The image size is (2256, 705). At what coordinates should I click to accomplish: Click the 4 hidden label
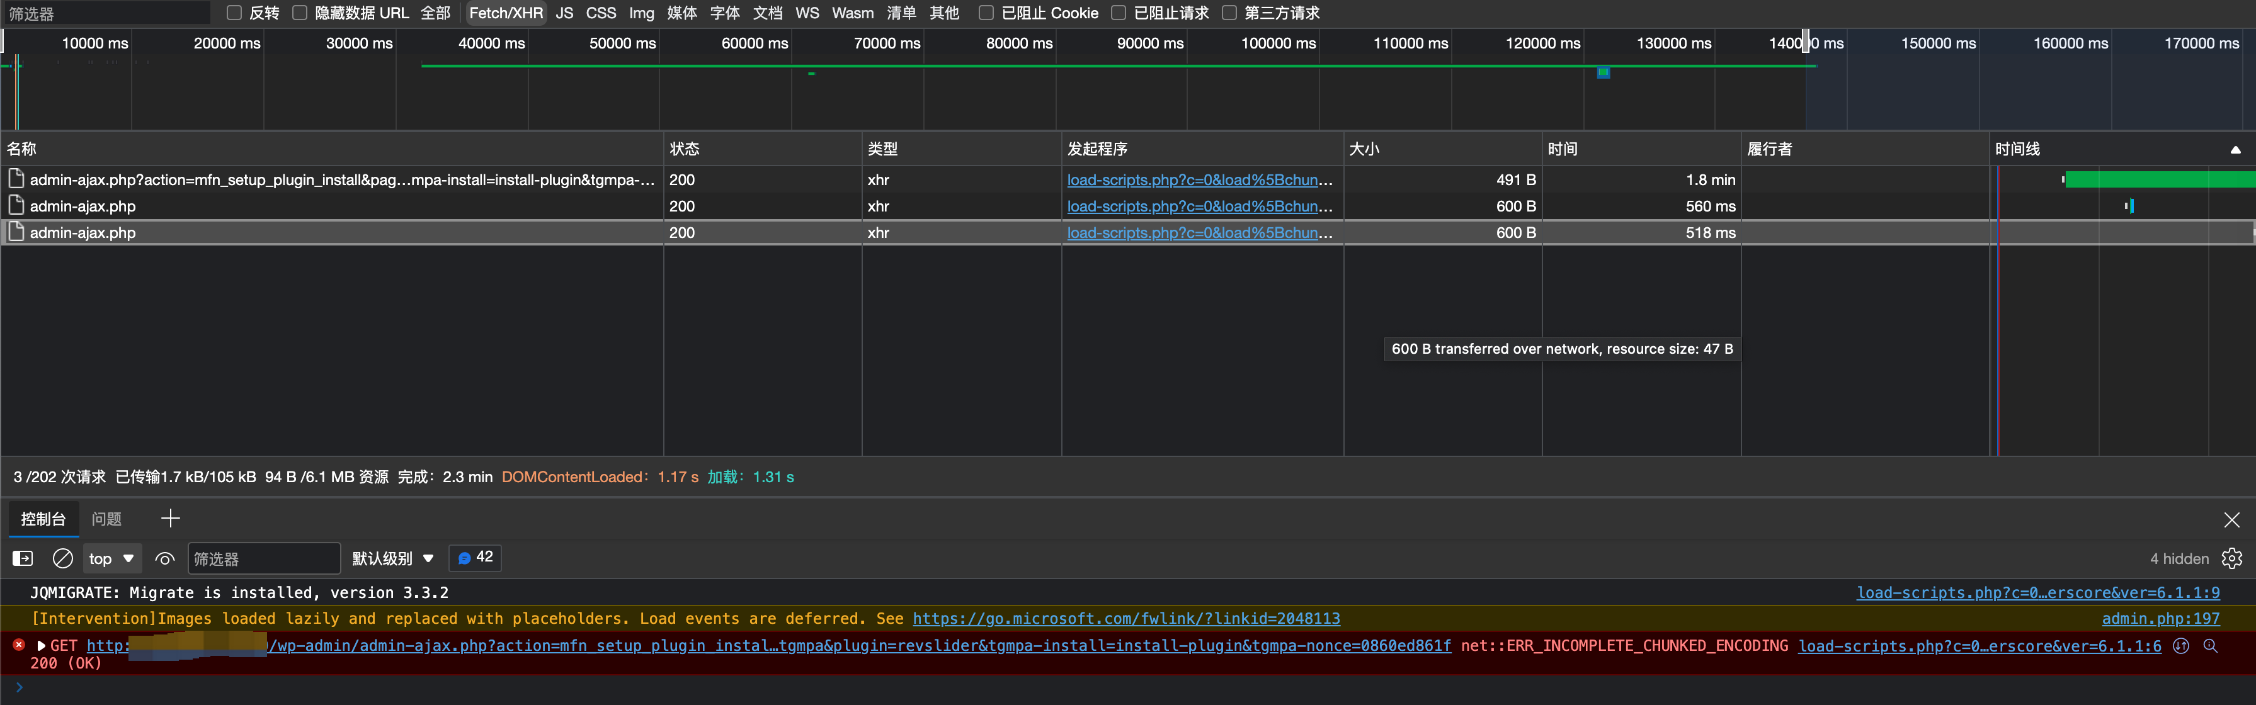[2179, 558]
